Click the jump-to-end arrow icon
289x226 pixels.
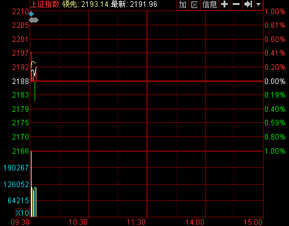point(248,4)
